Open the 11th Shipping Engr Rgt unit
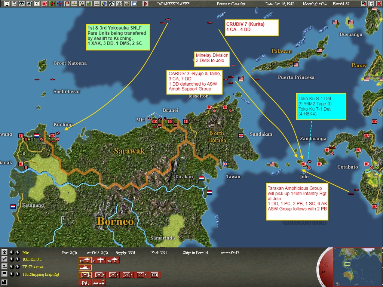 (x=41, y=274)
